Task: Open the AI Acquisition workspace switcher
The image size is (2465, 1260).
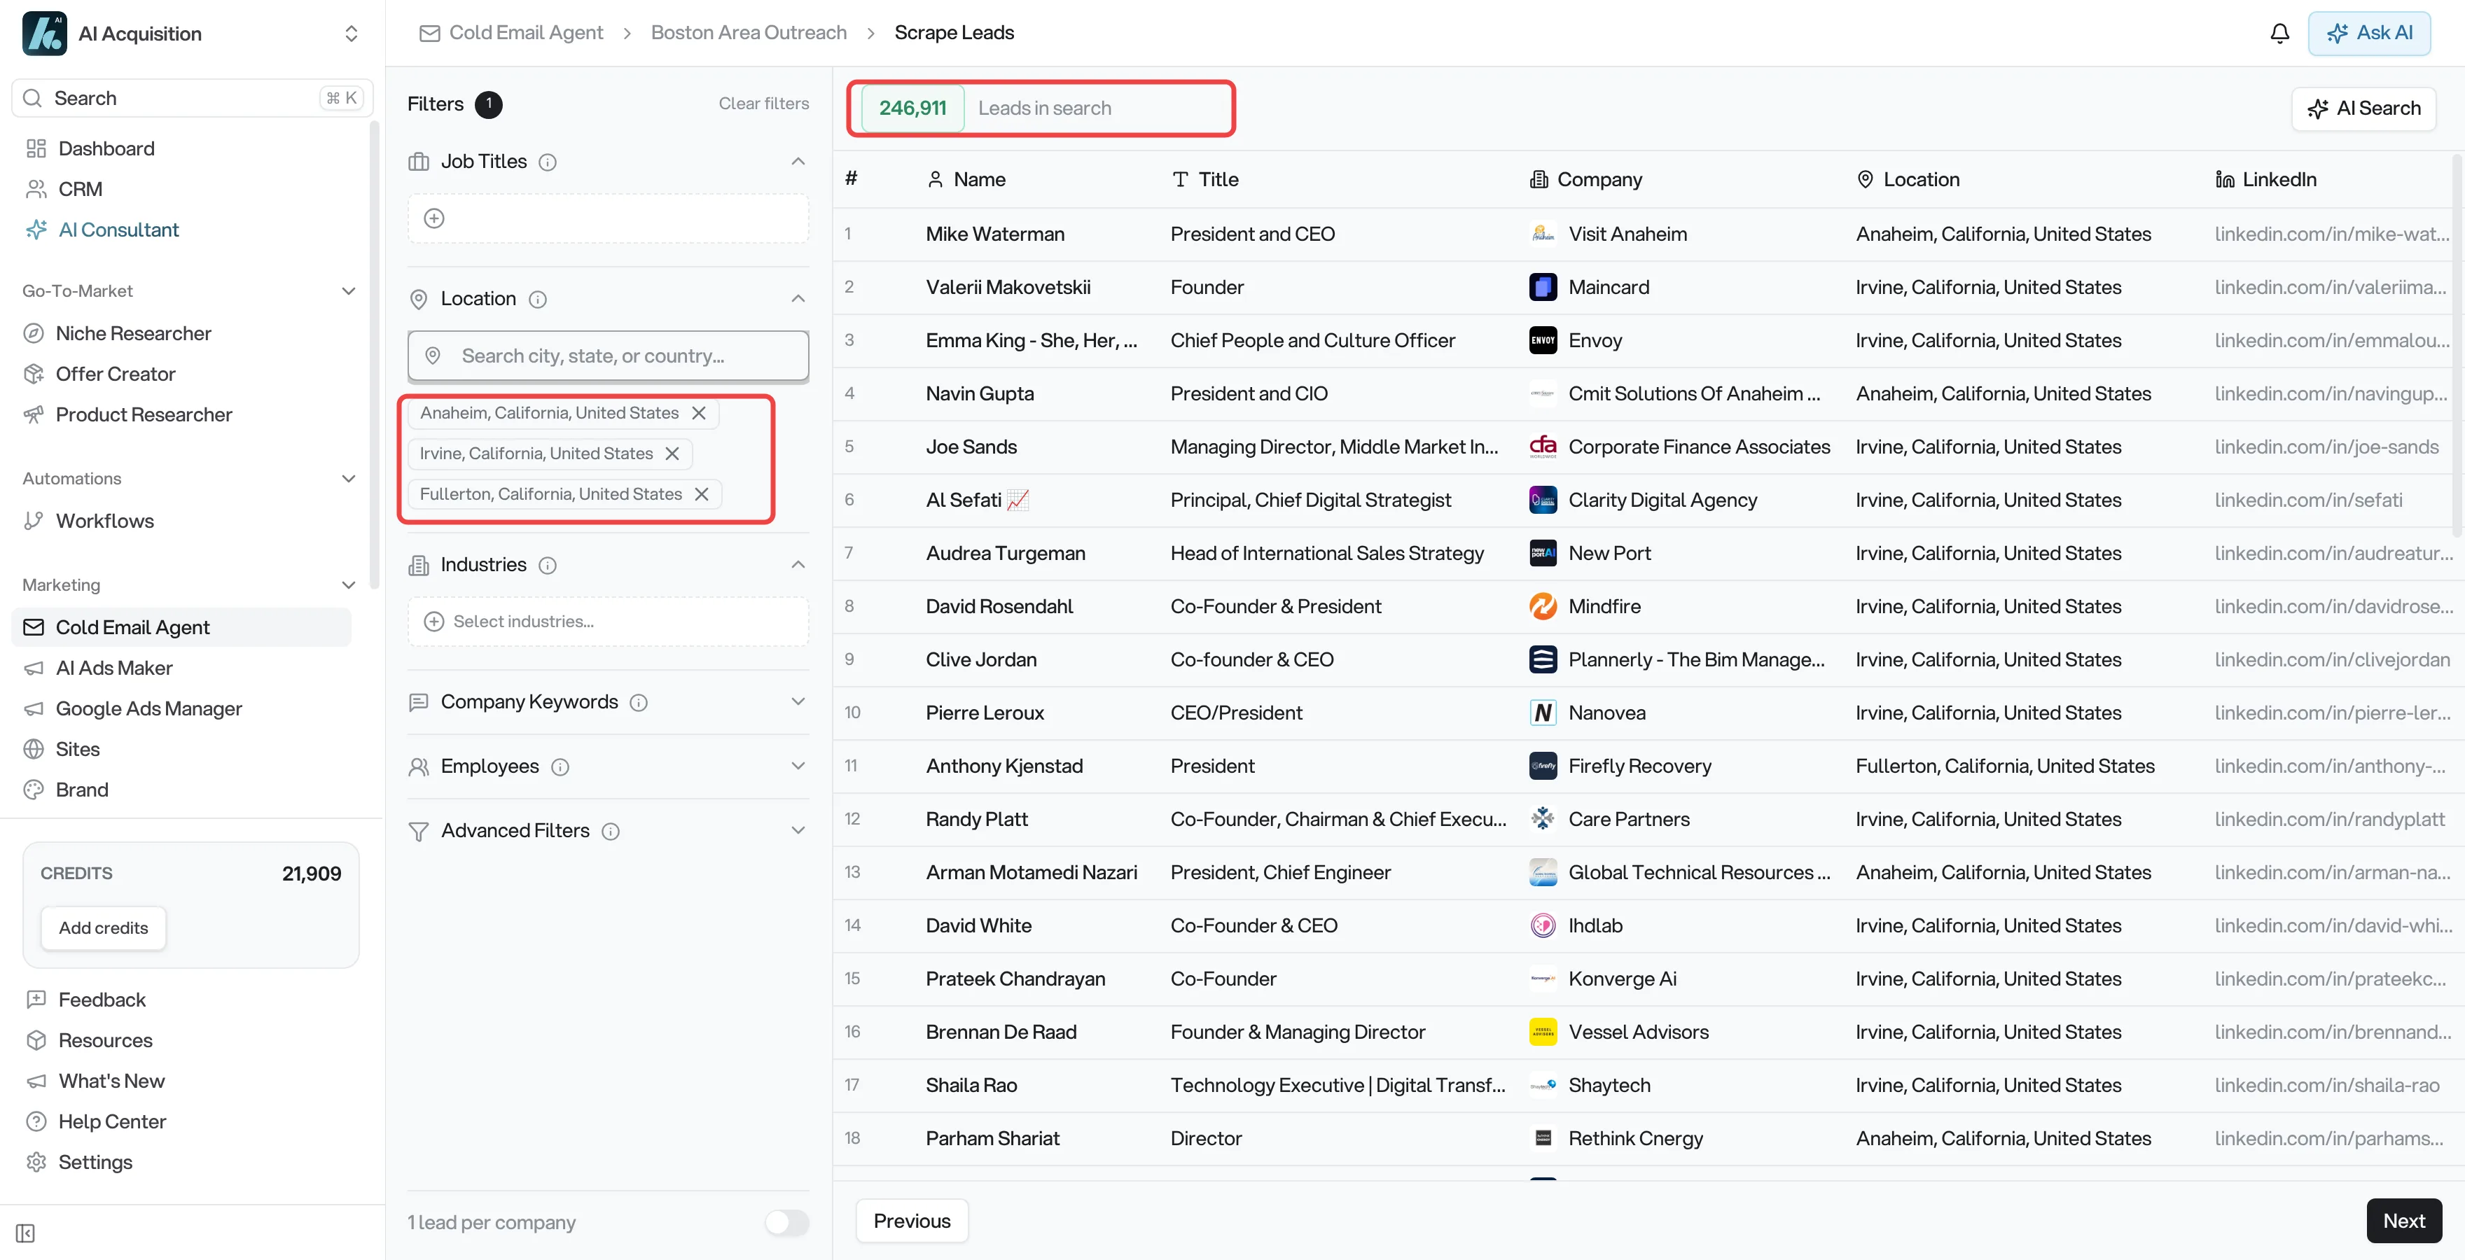Action: 351,34
